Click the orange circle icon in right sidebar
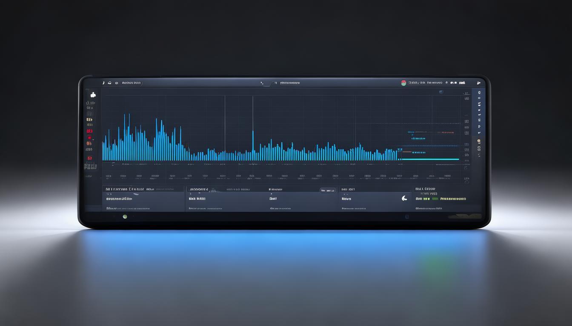572x326 pixels. (x=479, y=141)
